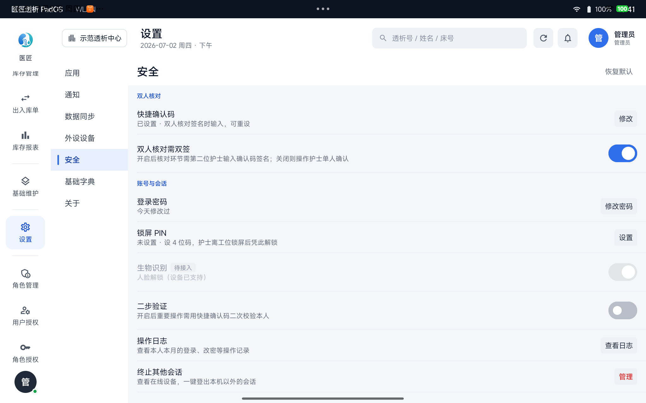This screenshot has width=646, height=403.
Task: Click 修改密码 button
Action: point(619,206)
